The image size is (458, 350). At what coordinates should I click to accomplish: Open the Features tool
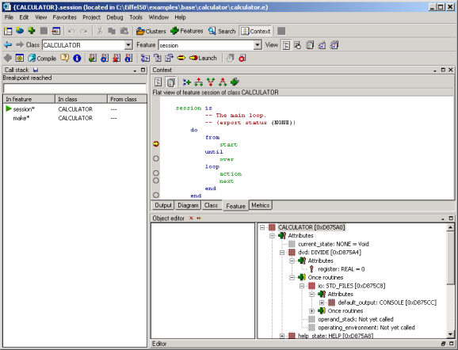187,31
